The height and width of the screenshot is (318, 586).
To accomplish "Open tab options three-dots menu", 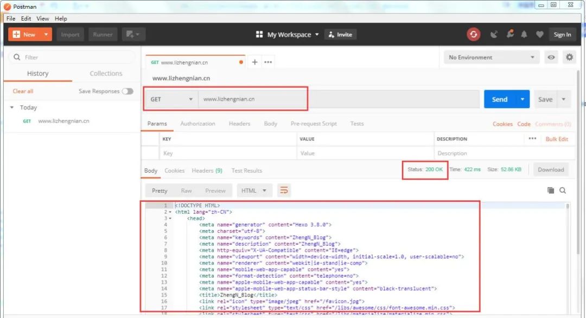I will click(x=268, y=62).
